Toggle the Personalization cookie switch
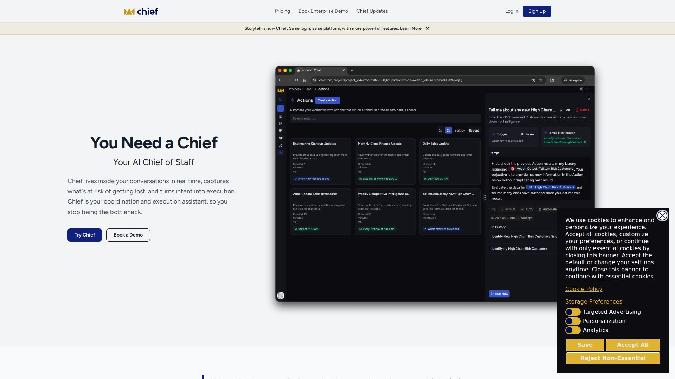This screenshot has height=379, width=675. tap(573, 321)
